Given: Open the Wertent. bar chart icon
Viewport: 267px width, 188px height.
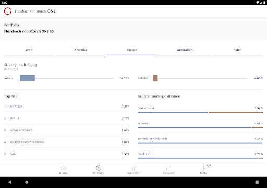Looking at the screenshot, I should (133, 168).
